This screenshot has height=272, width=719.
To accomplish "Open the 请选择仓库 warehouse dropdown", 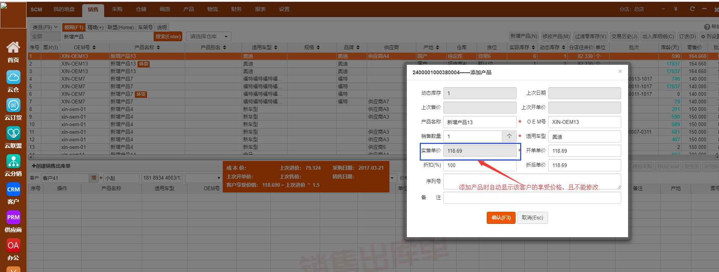I will point(208,36).
